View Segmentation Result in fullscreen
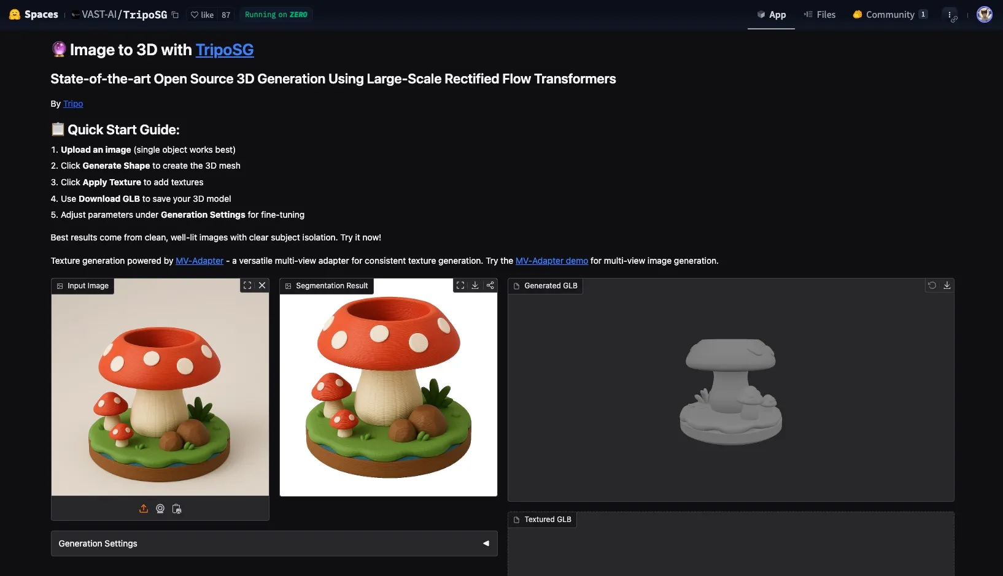The height and width of the screenshot is (576, 1003). pyautogui.click(x=460, y=285)
